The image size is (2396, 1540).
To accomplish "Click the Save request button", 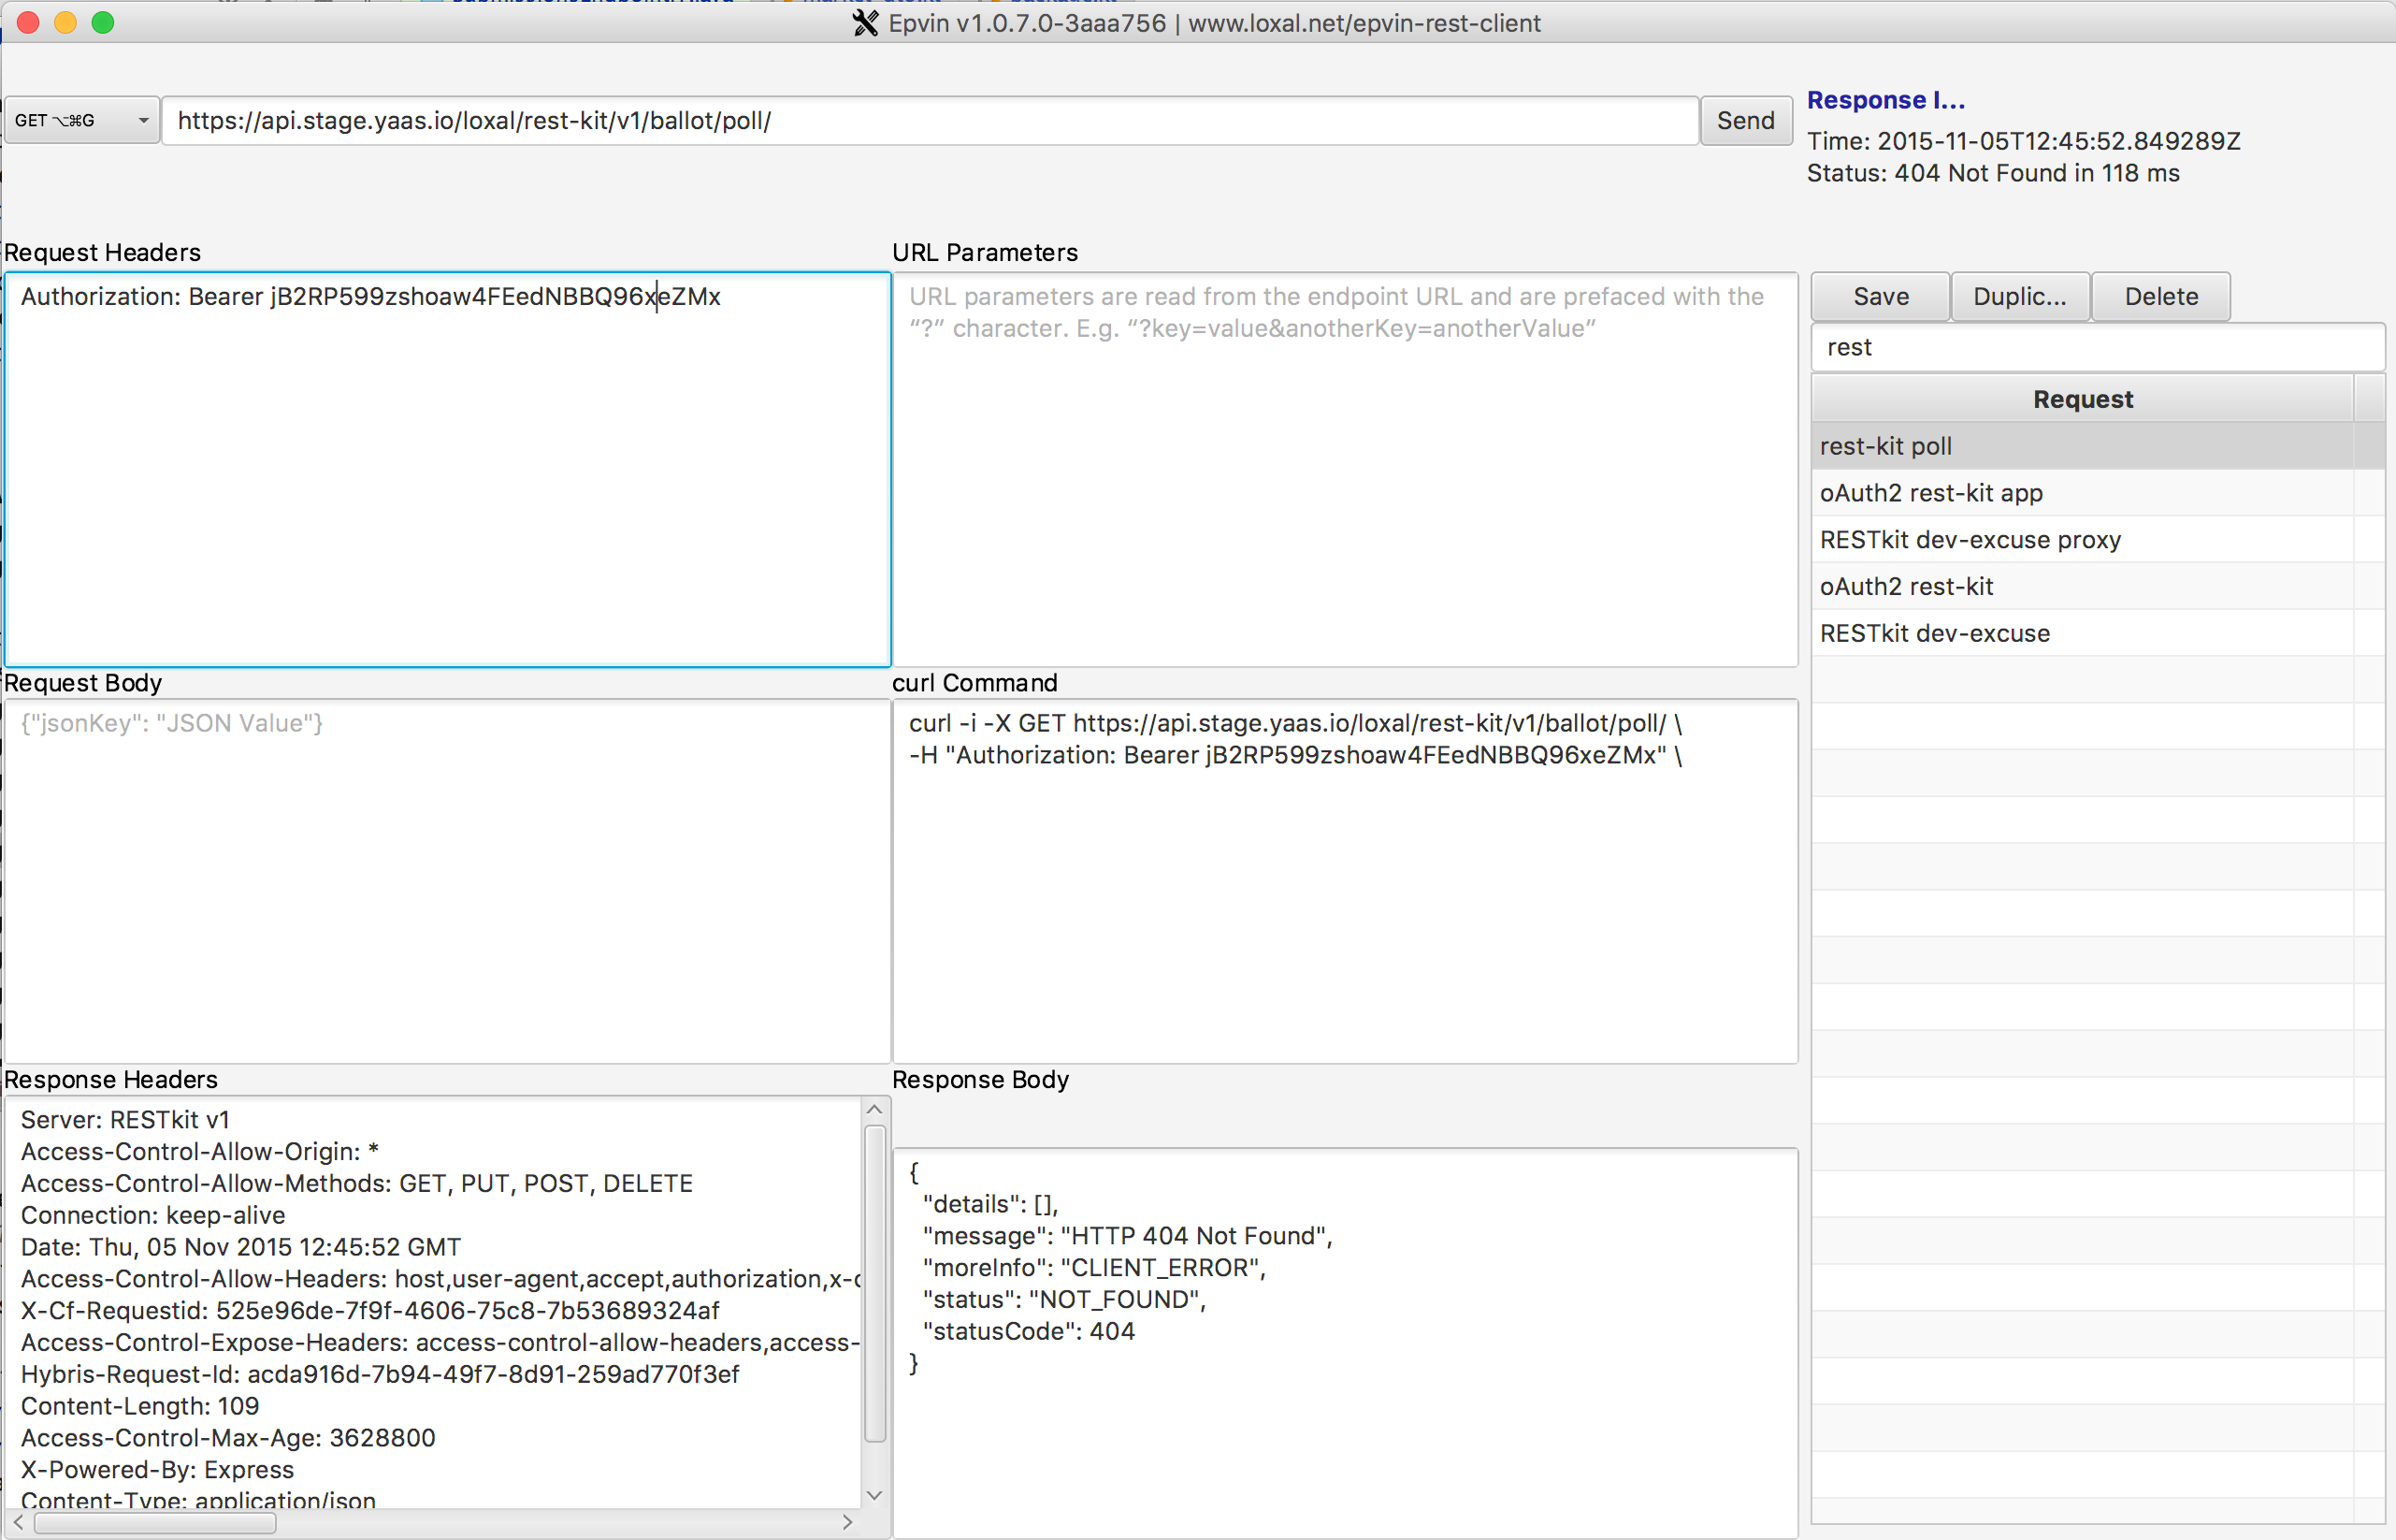I will click(1880, 296).
